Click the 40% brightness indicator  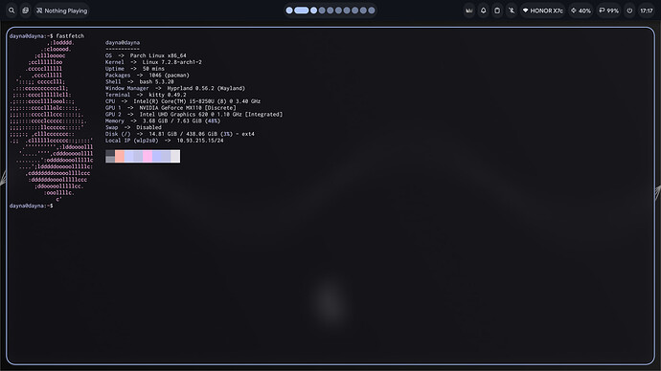click(581, 11)
